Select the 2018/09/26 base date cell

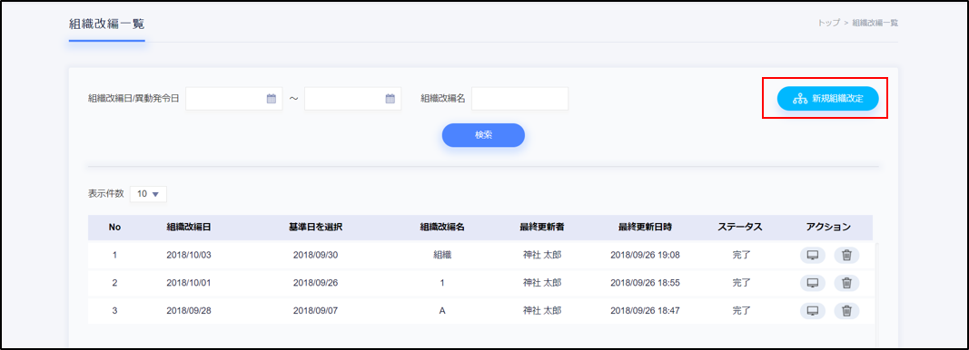[x=315, y=283]
